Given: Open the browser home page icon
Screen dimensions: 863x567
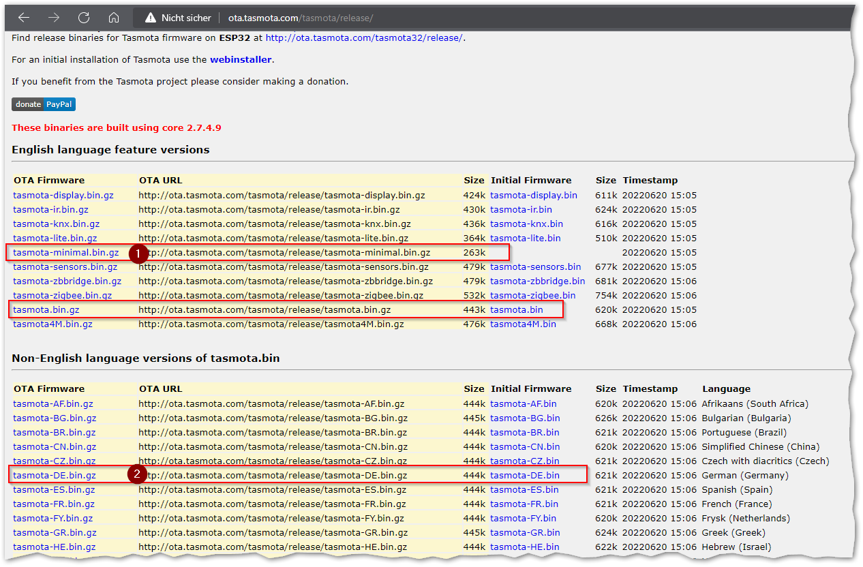Looking at the screenshot, I should pyautogui.click(x=114, y=17).
